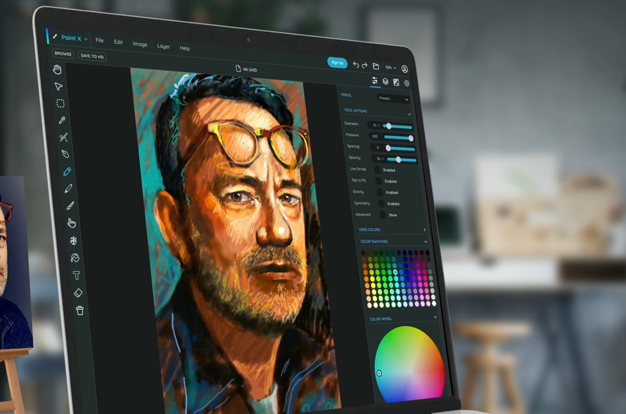The height and width of the screenshot is (414, 626).
Task: Choose the Eraser tool
Action: [78, 293]
